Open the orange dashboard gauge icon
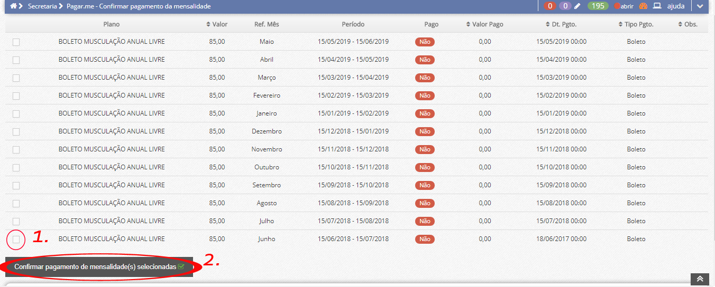Screen dimensions: 715x287 click(643, 6)
